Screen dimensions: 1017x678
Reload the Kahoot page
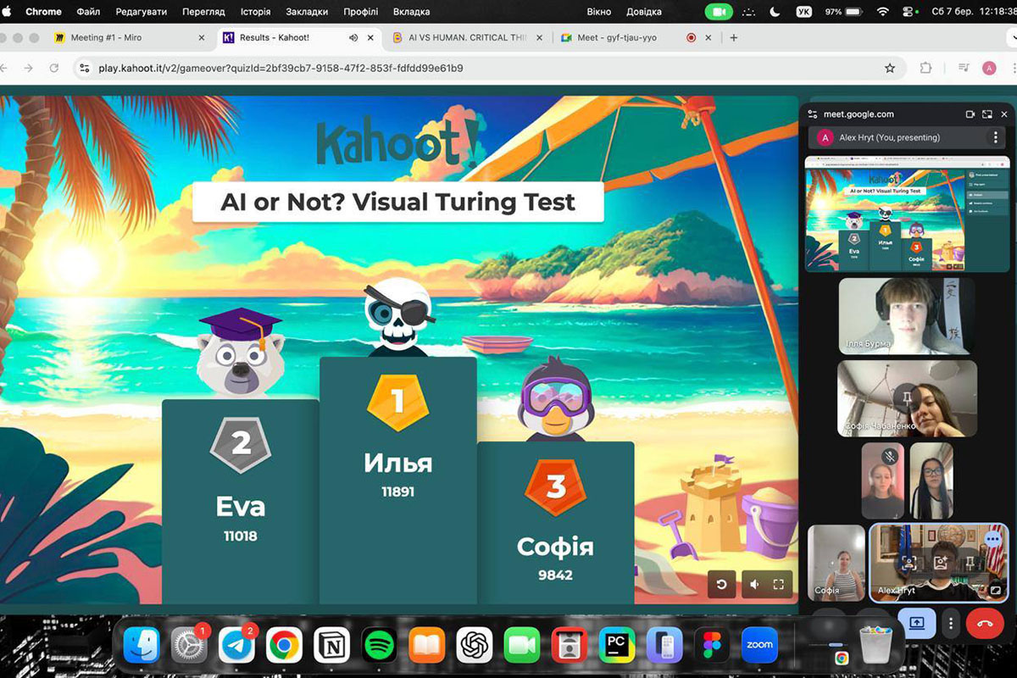(x=54, y=68)
